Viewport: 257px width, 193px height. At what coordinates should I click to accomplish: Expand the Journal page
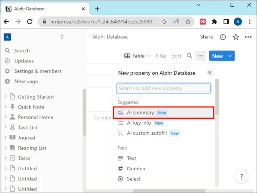(6, 138)
